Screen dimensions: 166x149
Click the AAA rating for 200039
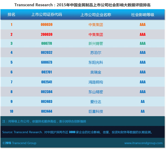142,34
